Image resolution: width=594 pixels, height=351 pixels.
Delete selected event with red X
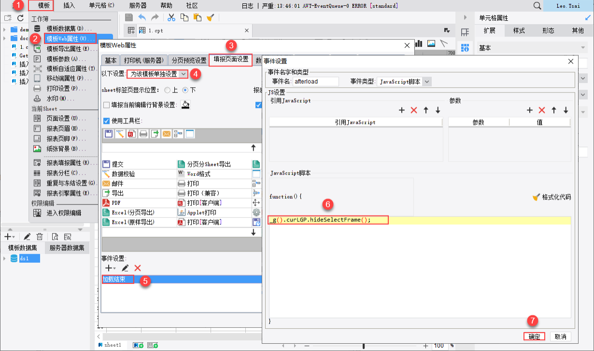(x=138, y=268)
